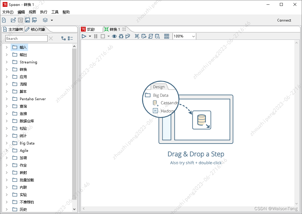
Task: Select the Pentaho Server folder
Action: click(x=29, y=99)
